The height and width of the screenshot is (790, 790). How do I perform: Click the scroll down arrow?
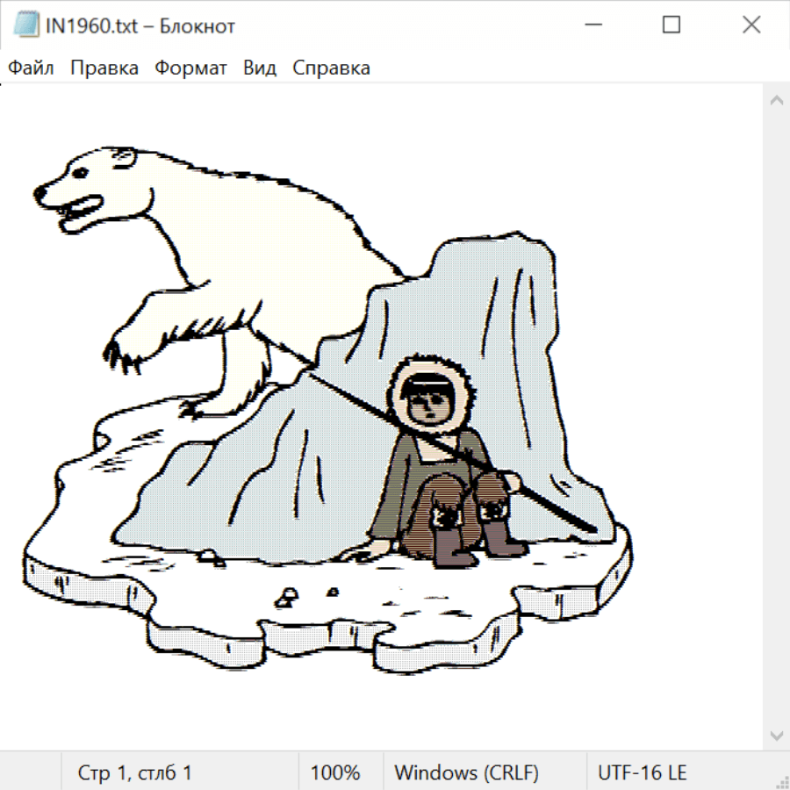tap(776, 735)
